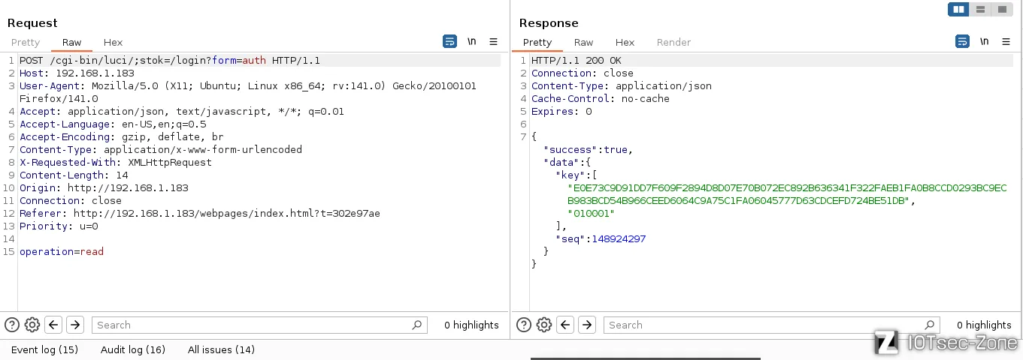Open Response panel options menu icon

(1006, 41)
